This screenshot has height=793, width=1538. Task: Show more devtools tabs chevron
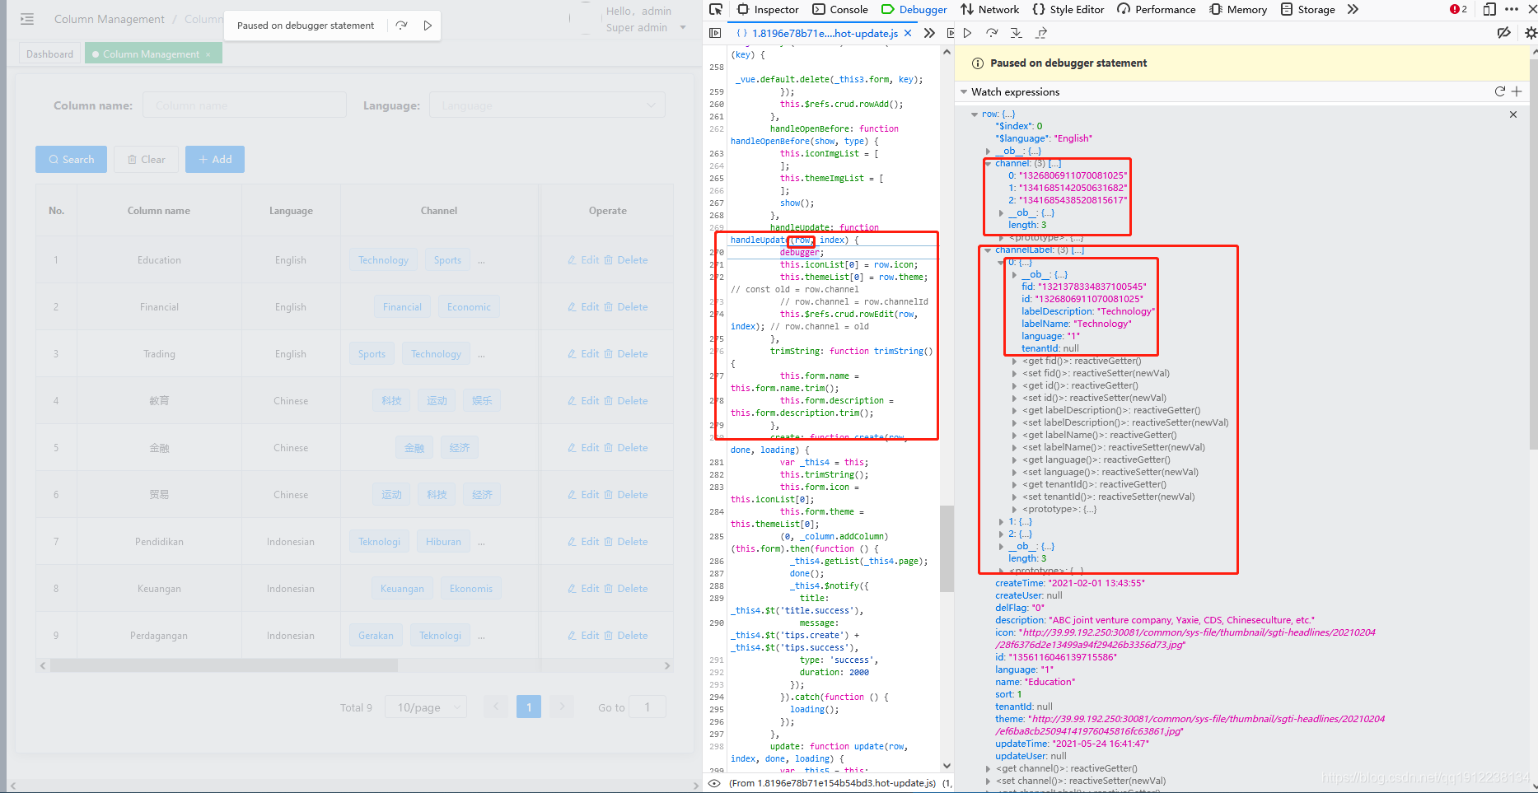coord(1353,9)
